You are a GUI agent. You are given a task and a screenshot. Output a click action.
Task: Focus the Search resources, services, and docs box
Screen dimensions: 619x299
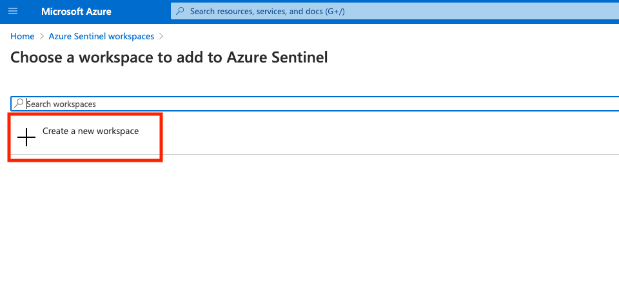(387, 12)
